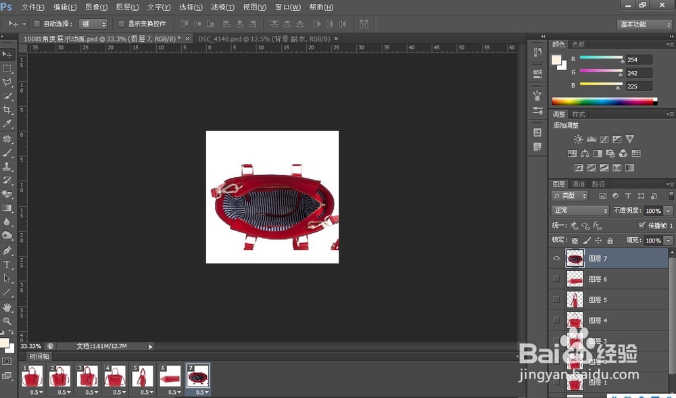
Task: Add a Channel Mixer adjustment
Action: pyautogui.click(x=623, y=153)
